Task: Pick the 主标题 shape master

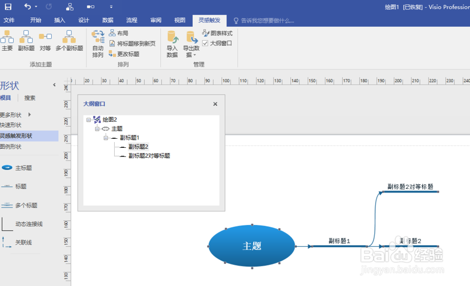Action: point(16,168)
